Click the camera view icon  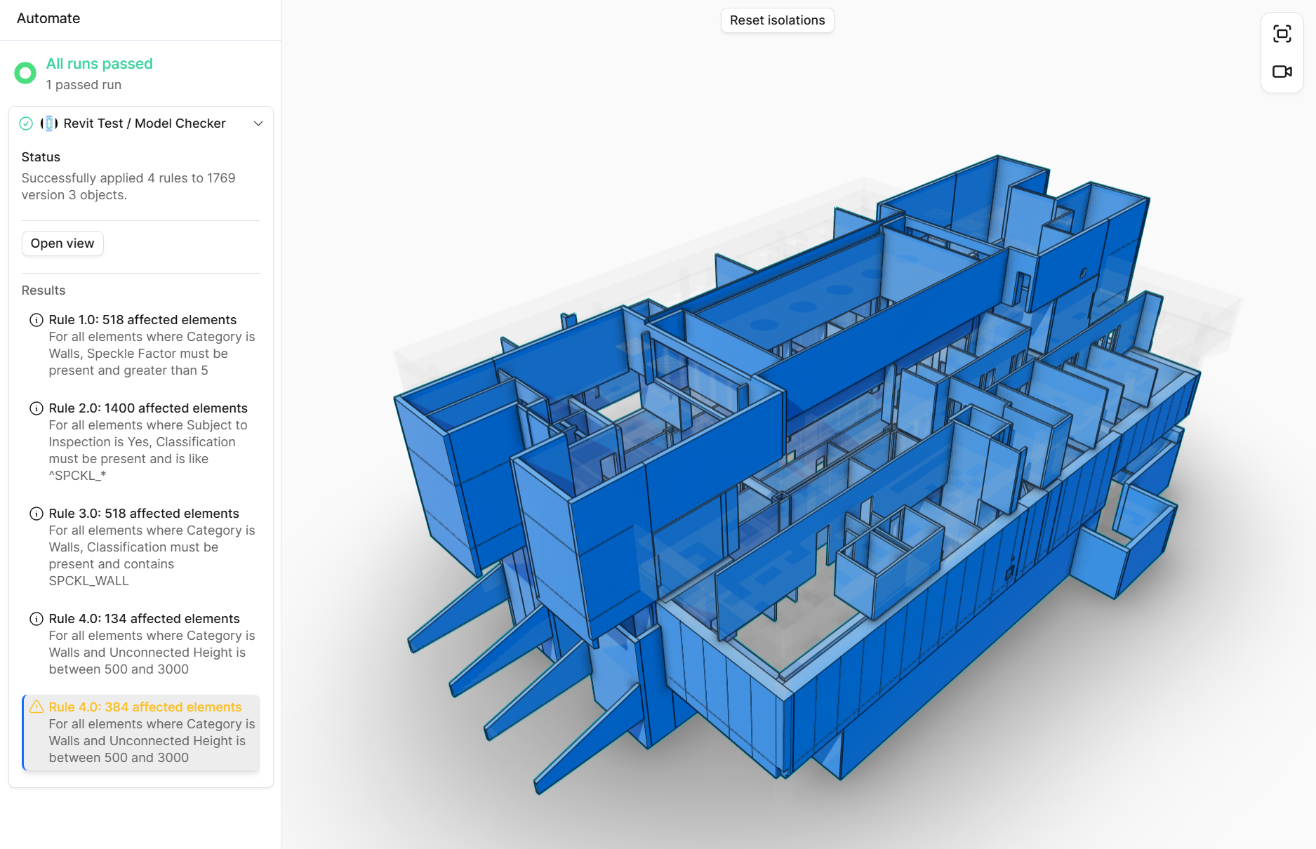click(x=1282, y=72)
